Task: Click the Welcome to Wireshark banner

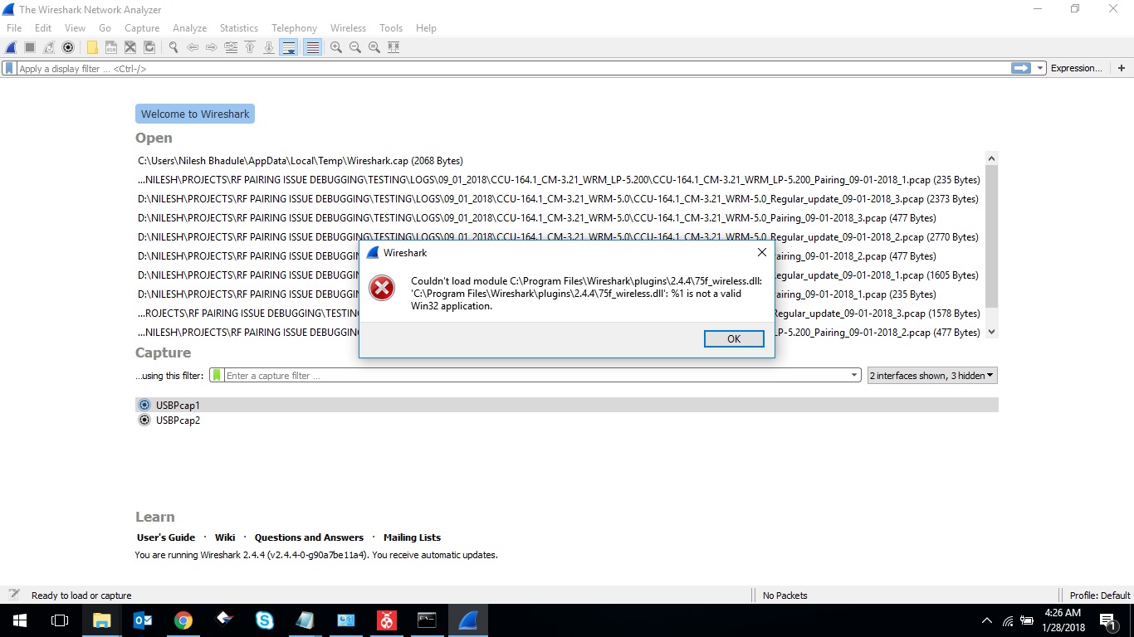Action: pyautogui.click(x=195, y=114)
